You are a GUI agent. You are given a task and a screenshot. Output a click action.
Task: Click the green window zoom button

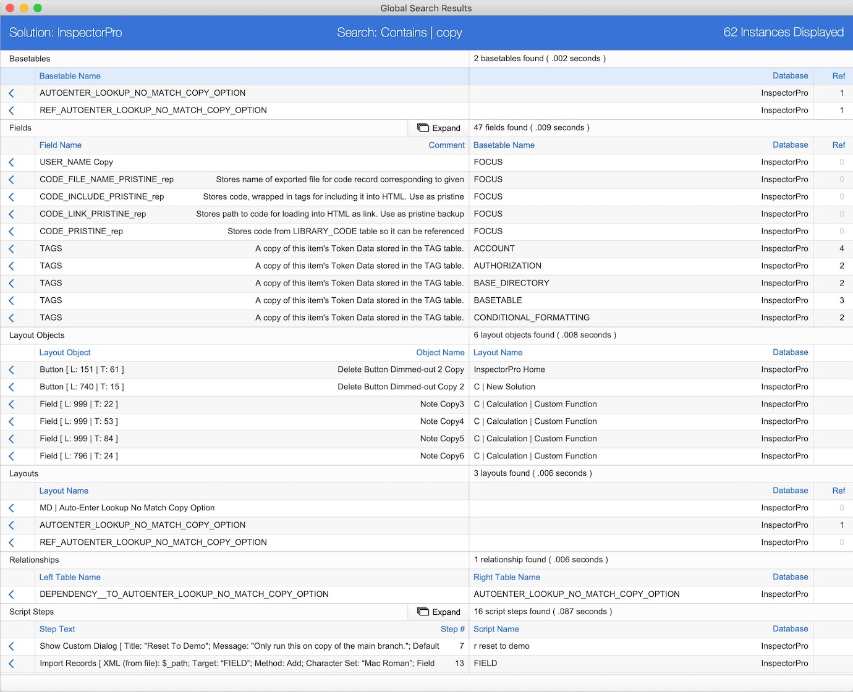(x=38, y=8)
